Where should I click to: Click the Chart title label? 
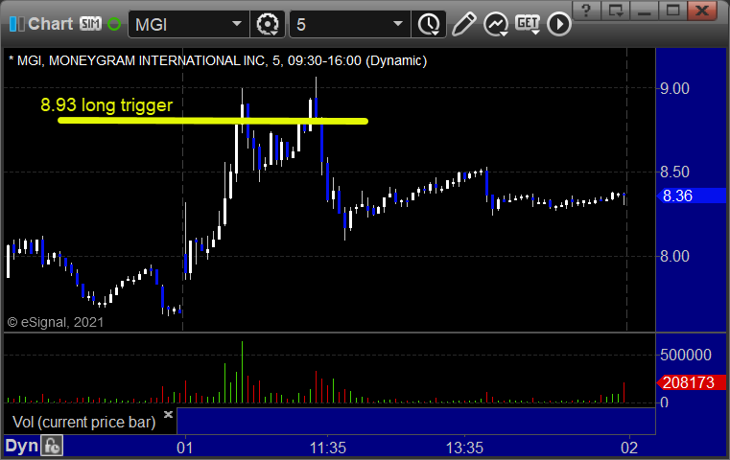point(50,24)
